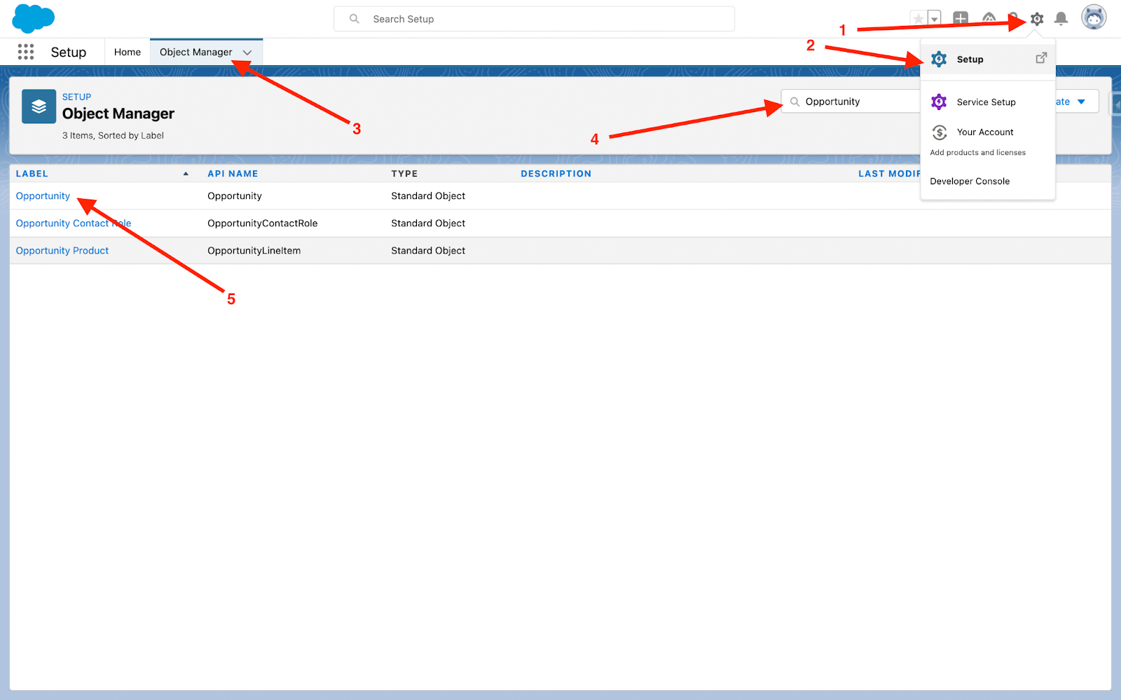The height and width of the screenshot is (700, 1121).
Task: Open the Notifications bell
Action: [x=1061, y=19]
